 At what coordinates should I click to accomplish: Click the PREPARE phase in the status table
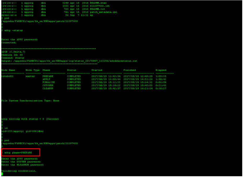pos(48,76)
